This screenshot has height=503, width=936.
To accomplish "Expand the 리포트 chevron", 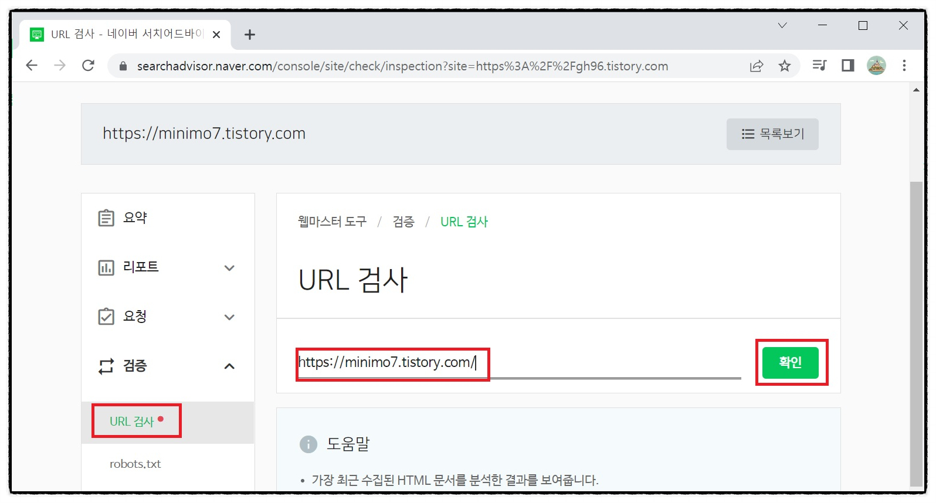I will tap(229, 268).
